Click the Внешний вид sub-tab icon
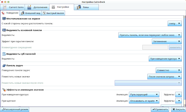 (x=22, y=13)
